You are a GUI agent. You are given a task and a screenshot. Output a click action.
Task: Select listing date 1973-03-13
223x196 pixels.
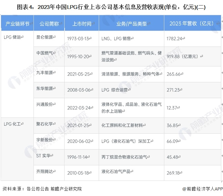(x=78, y=39)
